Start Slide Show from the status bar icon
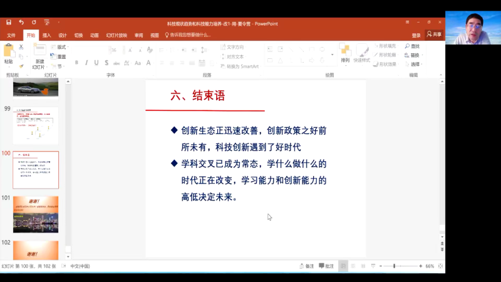This screenshot has width=501, height=282. (x=373, y=266)
